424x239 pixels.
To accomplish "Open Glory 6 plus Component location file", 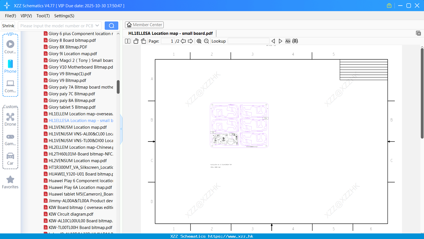I will [x=81, y=34].
